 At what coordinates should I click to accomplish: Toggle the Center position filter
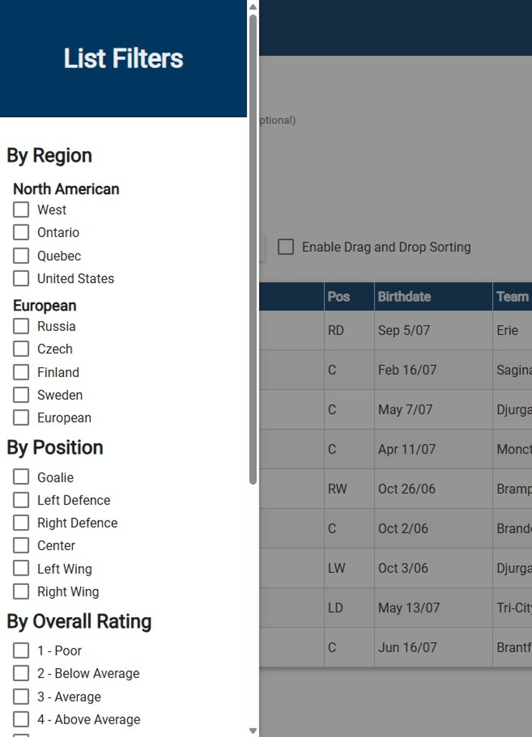20,546
